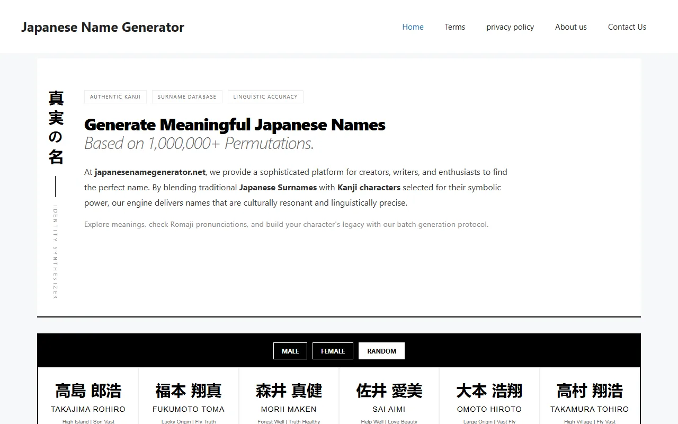
Task: Switch to the RANDOM name filter
Action: click(381, 351)
